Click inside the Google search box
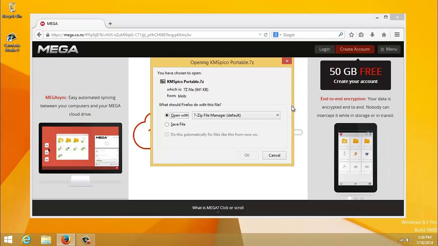Screen dimensions: 438x246 tap(310, 35)
